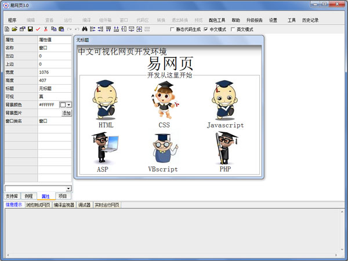Click the HTML graduate cartoon icon
The image size is (348, 261).
[x=106, y=100]
